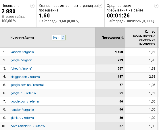Click help icon for pages per visit
The image size is (159, 130).
pyautogui.click(x=100, y=6)
